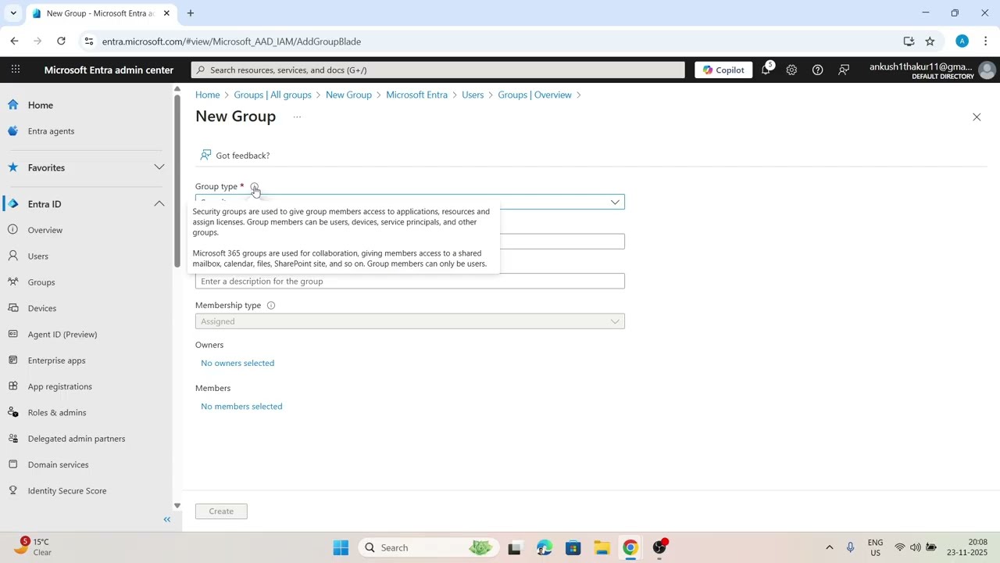
Task: Click the Group type info icon
Action: pyautogui.click(x=255, y=187)
